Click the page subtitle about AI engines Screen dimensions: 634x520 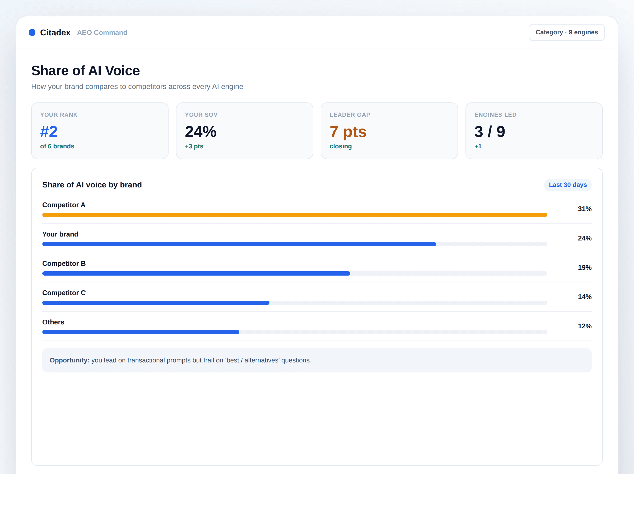(x=137, y=87)
